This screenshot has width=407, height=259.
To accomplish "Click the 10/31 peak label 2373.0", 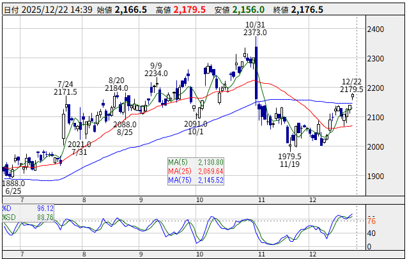I will pos(255,32).
